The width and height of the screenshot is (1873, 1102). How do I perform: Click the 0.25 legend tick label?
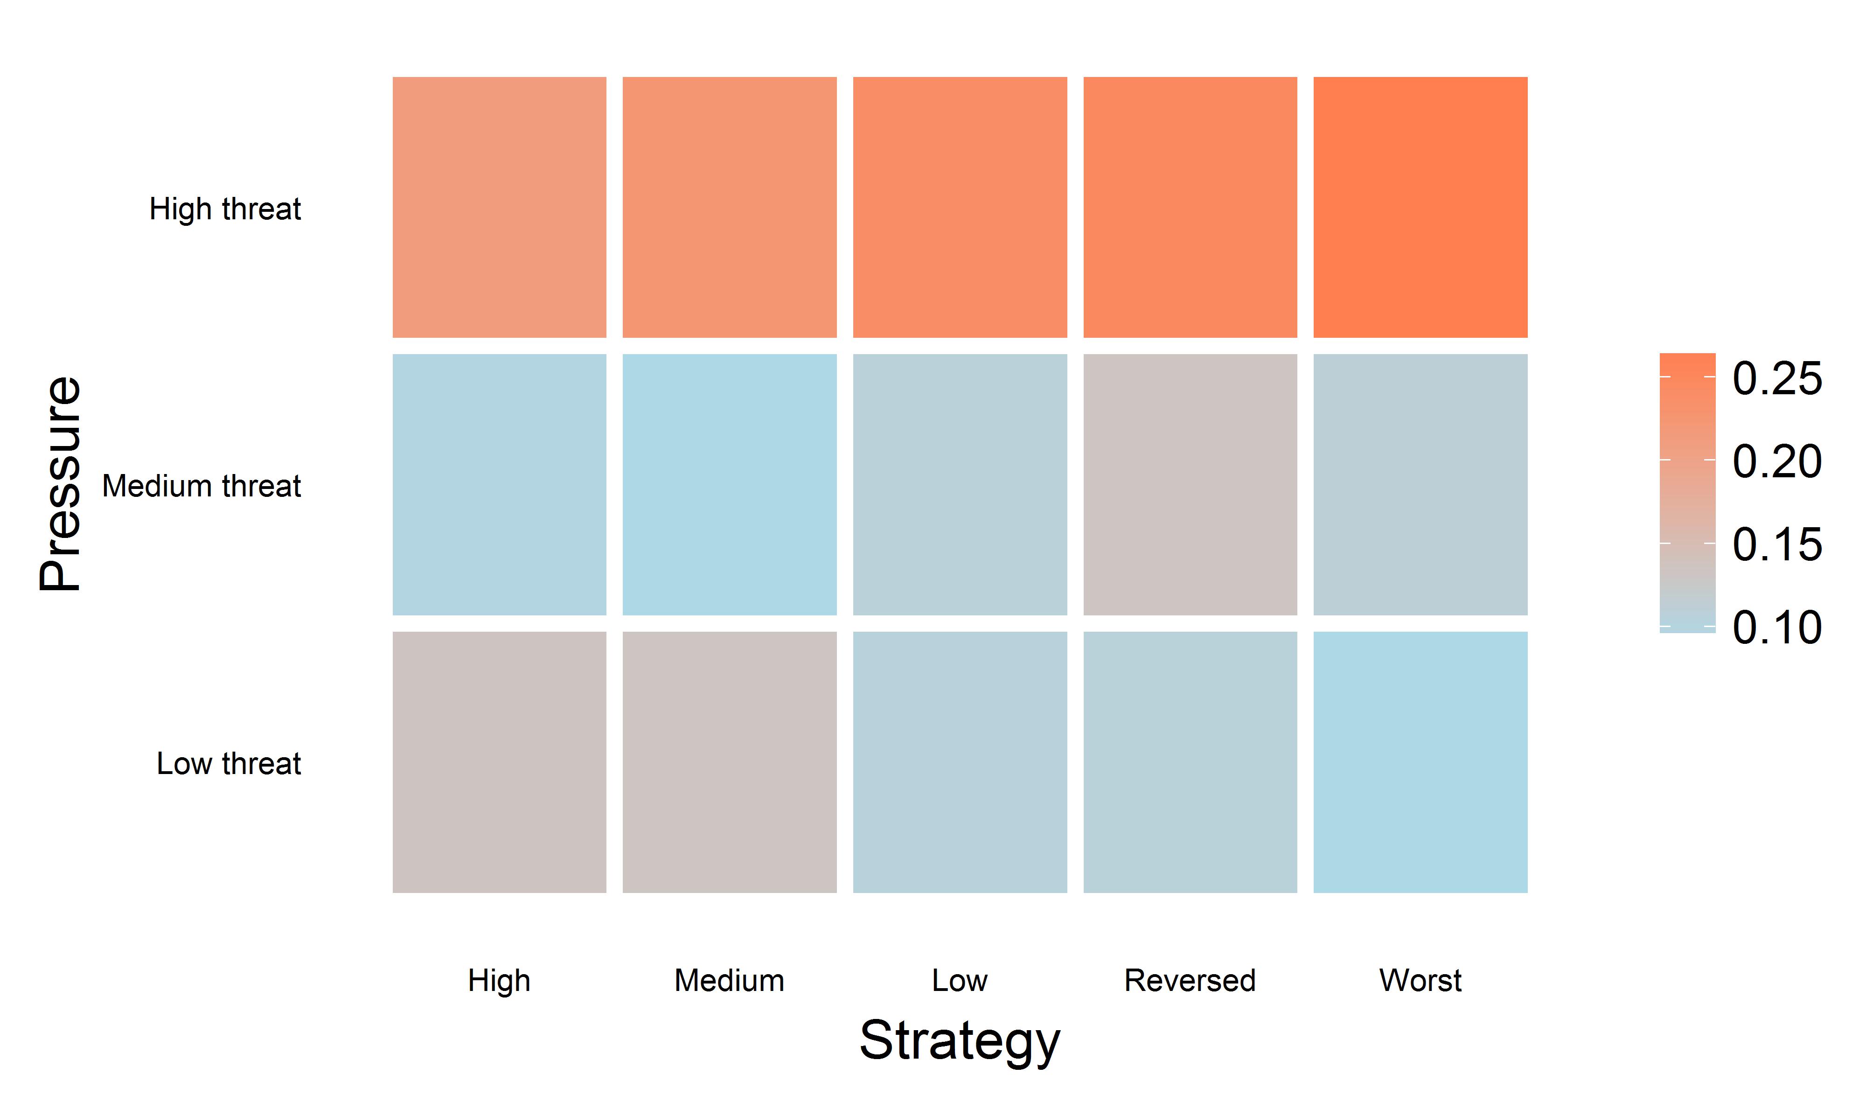(x=1777, y=378)
